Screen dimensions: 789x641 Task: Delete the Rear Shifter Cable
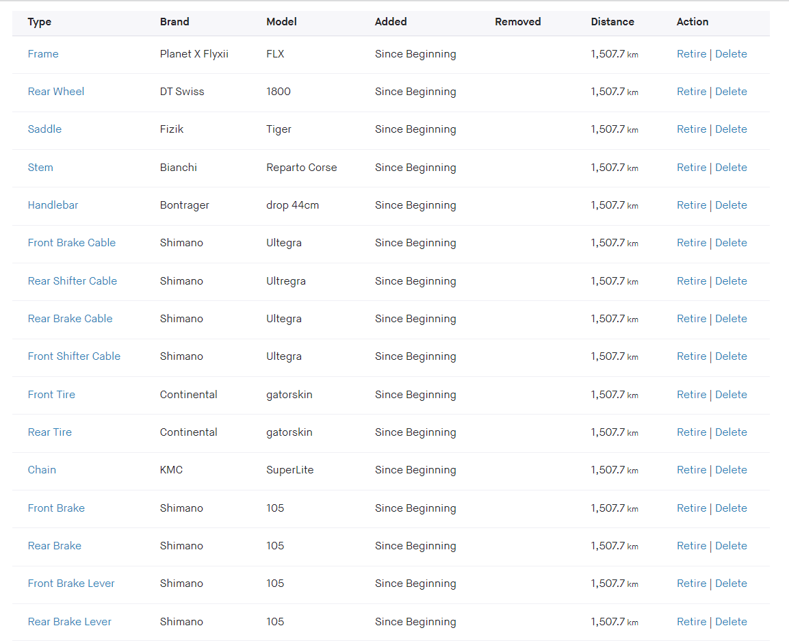(731, 281)
